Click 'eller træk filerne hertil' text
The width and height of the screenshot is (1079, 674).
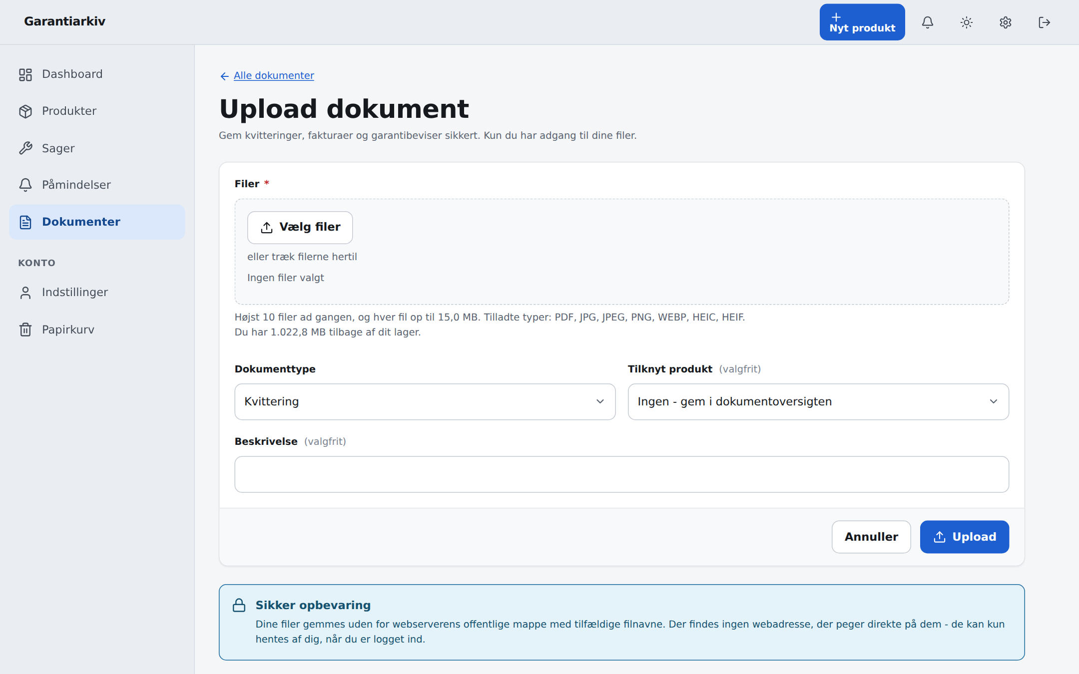point(302,257)
